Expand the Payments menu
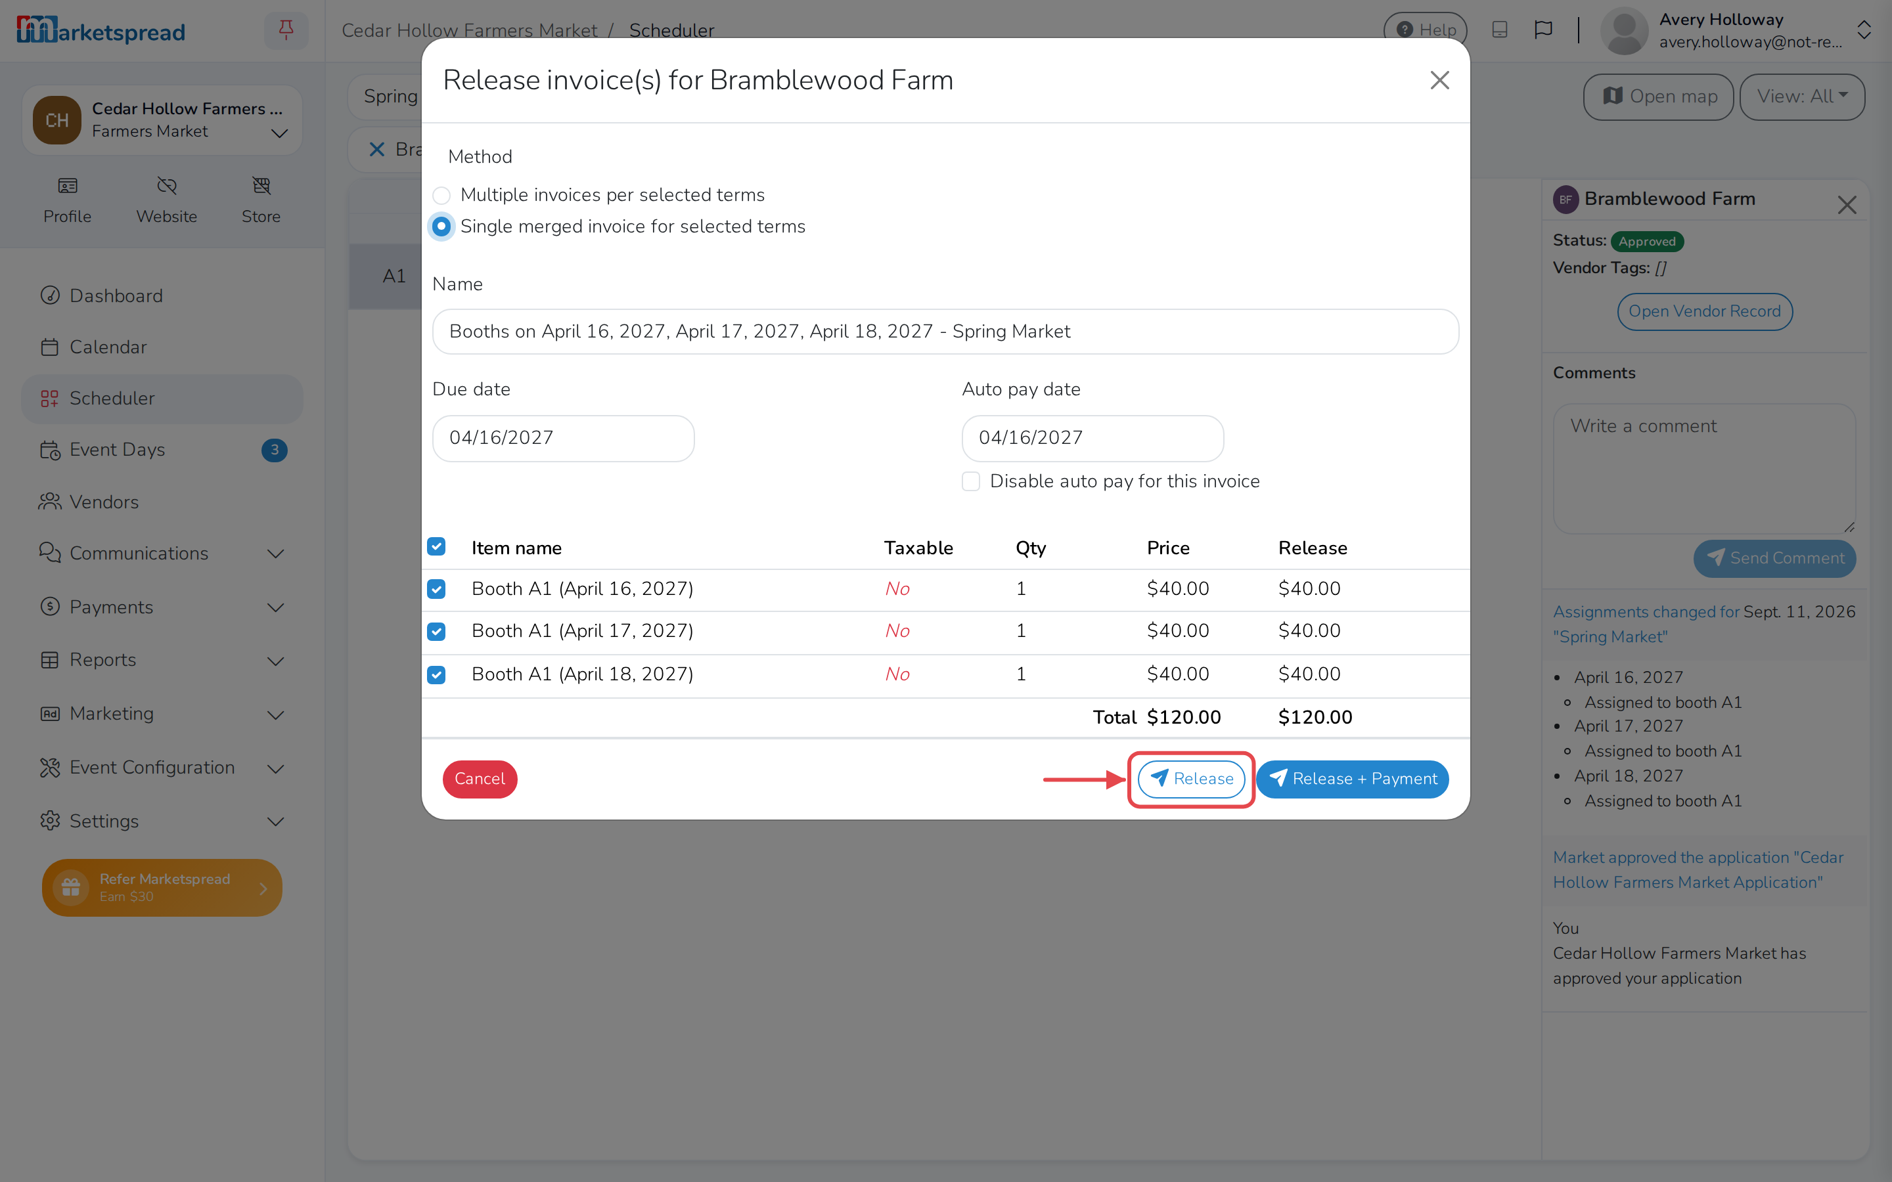 [x=162, y=607]
